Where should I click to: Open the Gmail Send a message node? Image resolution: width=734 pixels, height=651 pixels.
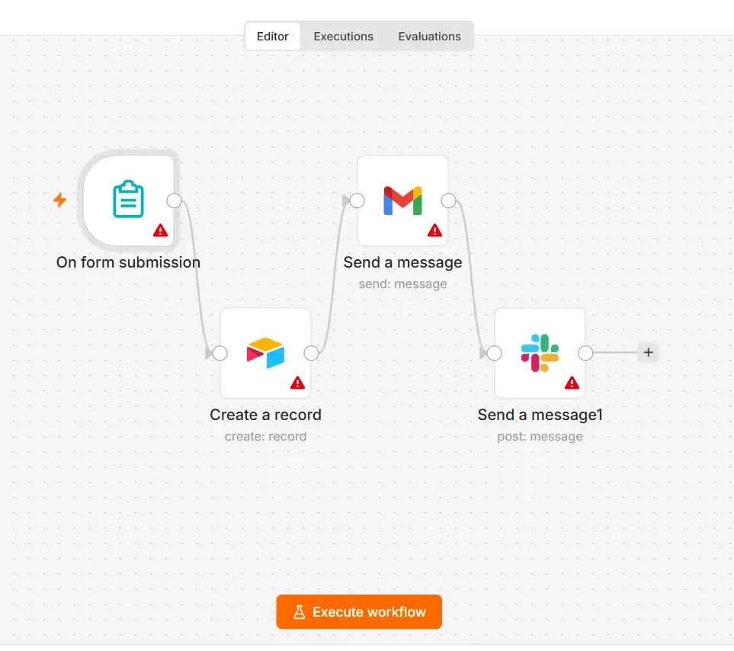click(402, 200)
